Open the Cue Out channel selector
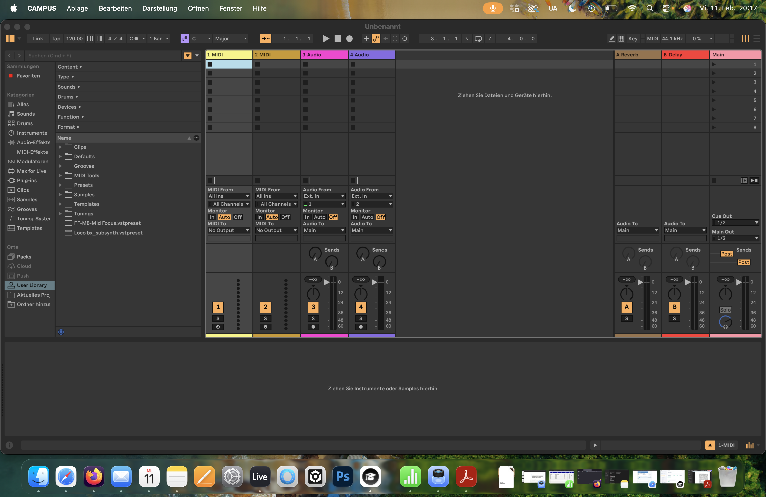Image resolution: width=766 pixels, height=497 pixels. [735, 222]
